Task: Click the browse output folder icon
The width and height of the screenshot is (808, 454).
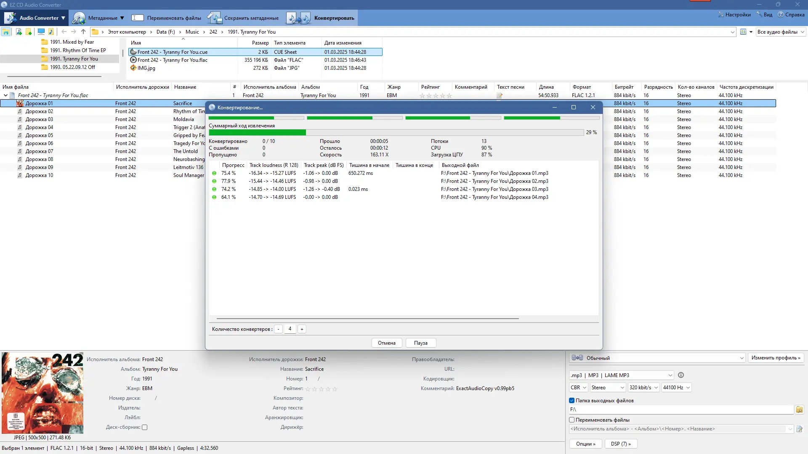Action: tap(799, 409)
